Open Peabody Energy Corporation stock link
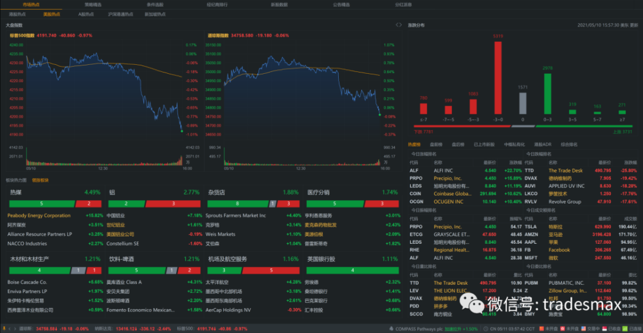 (x=39, y=216)
